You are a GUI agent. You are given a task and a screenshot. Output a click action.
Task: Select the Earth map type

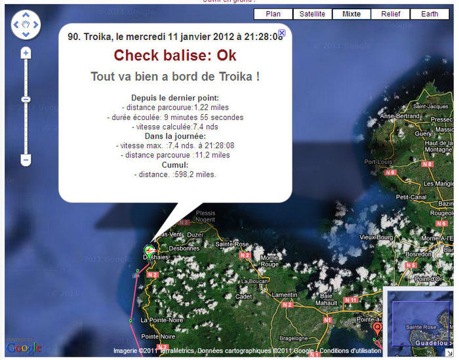tap(430, 14)
